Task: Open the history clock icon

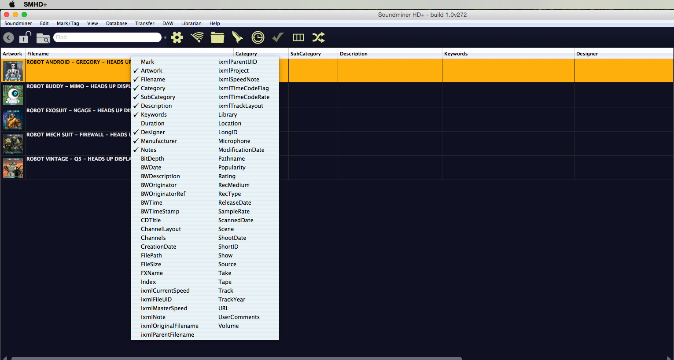Action: pyautogui.click(x=258, y=37)
